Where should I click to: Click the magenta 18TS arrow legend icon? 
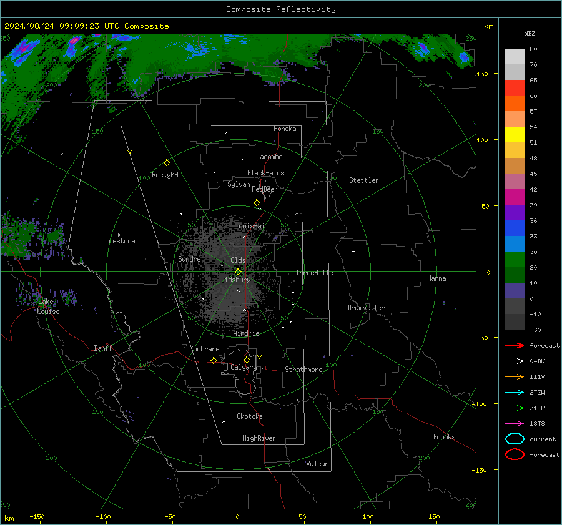(515, 424)
